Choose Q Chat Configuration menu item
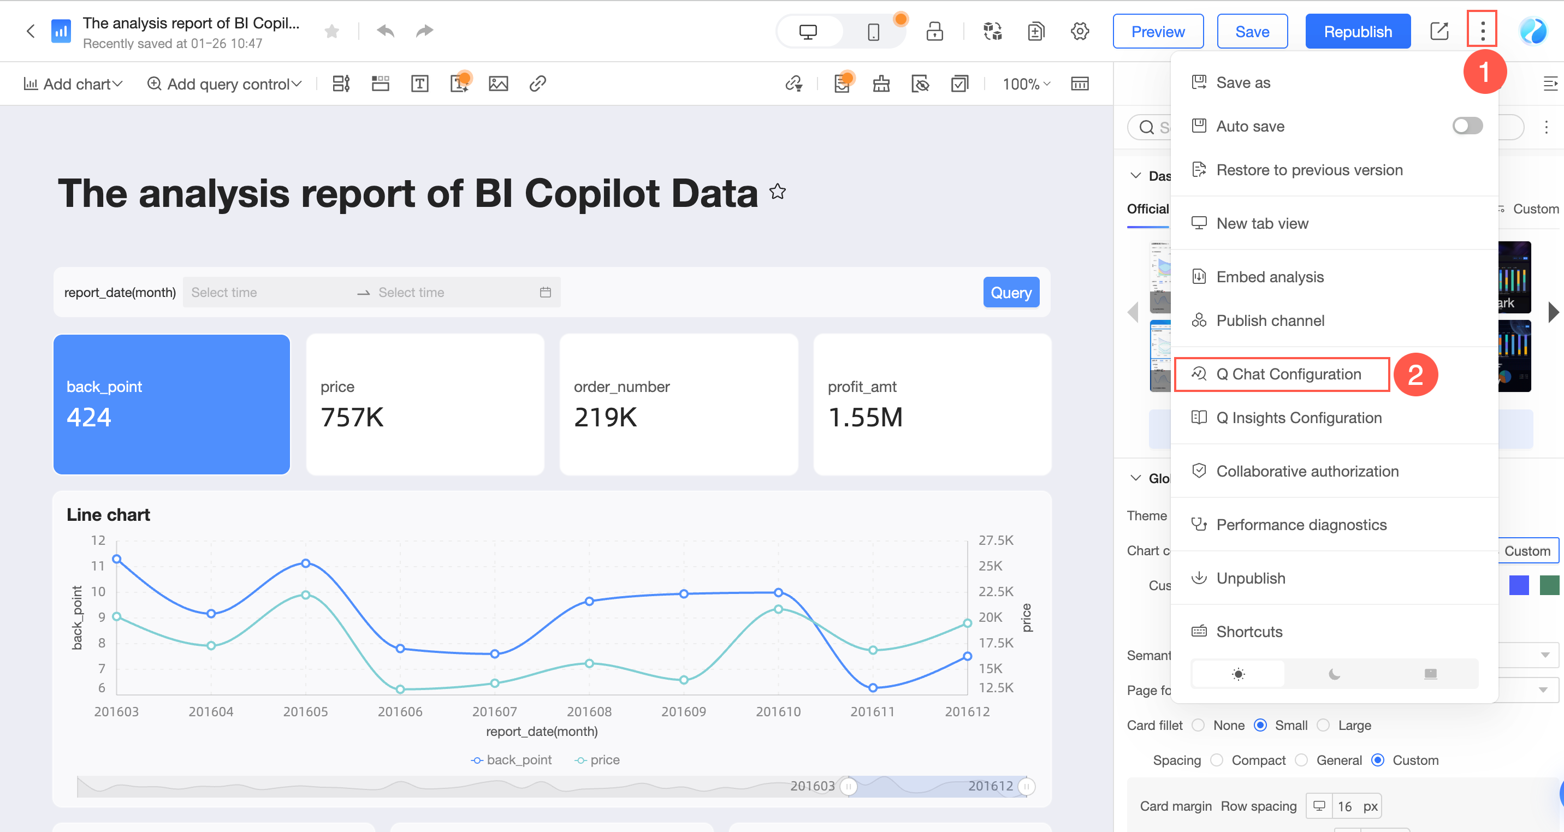 tap(1288, 374)
